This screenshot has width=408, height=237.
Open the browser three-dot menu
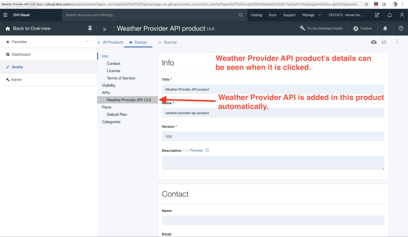point(402,4)
